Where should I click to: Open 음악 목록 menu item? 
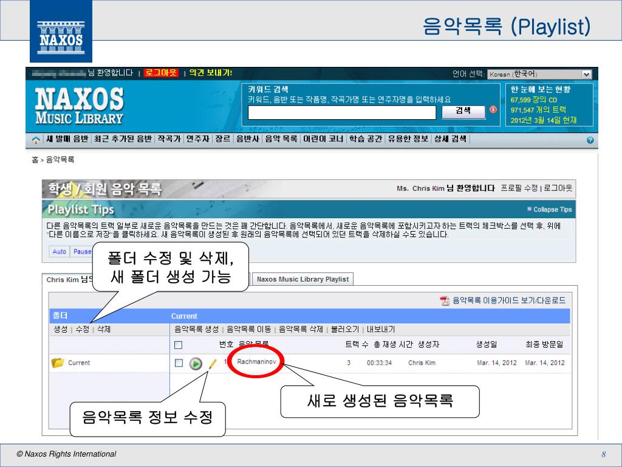[x=281, y=139]
